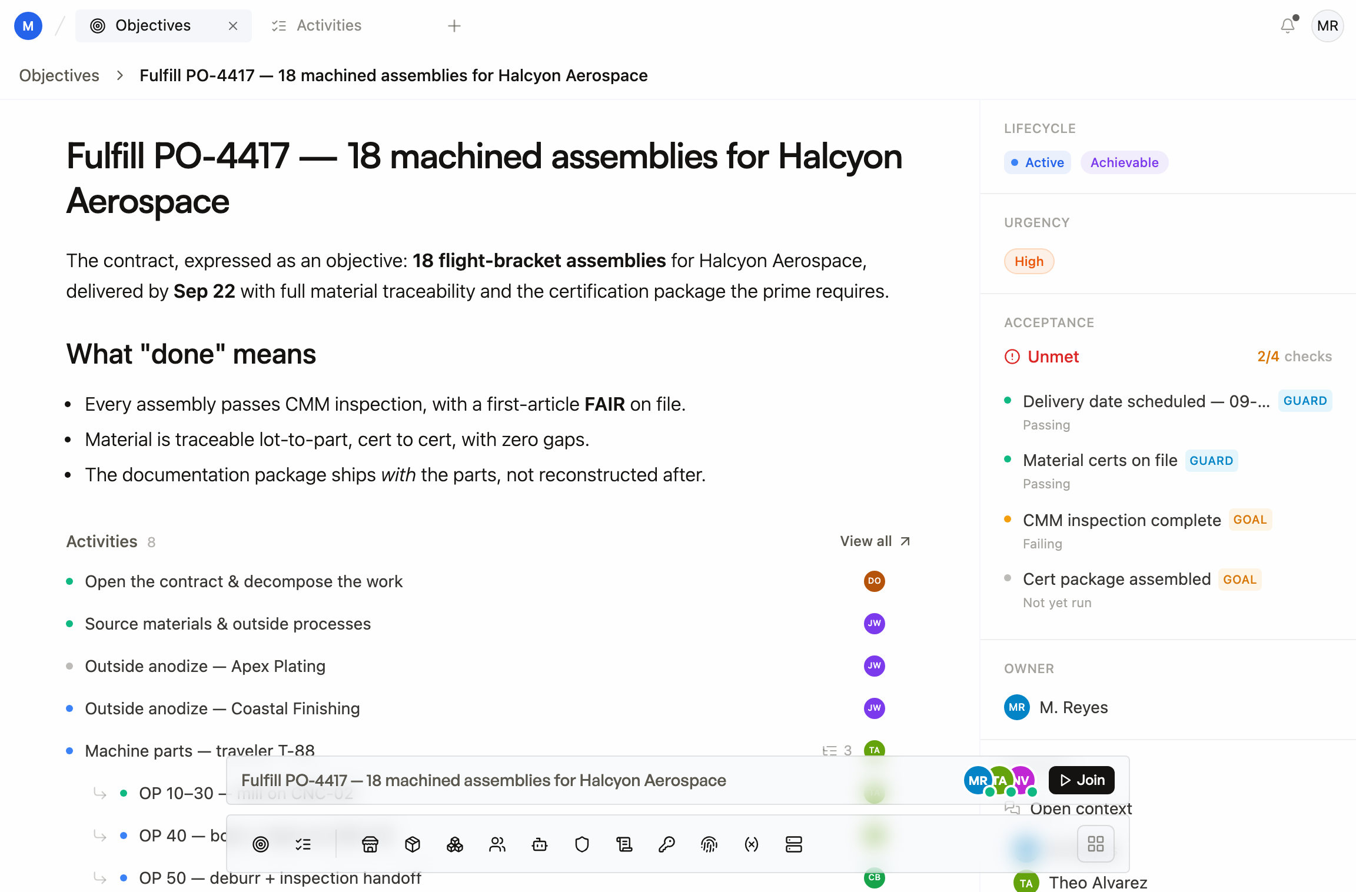Image resolution: width=1356 pixels, height=892 pixels.
Task: Click the NV participant avatar in session bar
Action: (1022, 780)
